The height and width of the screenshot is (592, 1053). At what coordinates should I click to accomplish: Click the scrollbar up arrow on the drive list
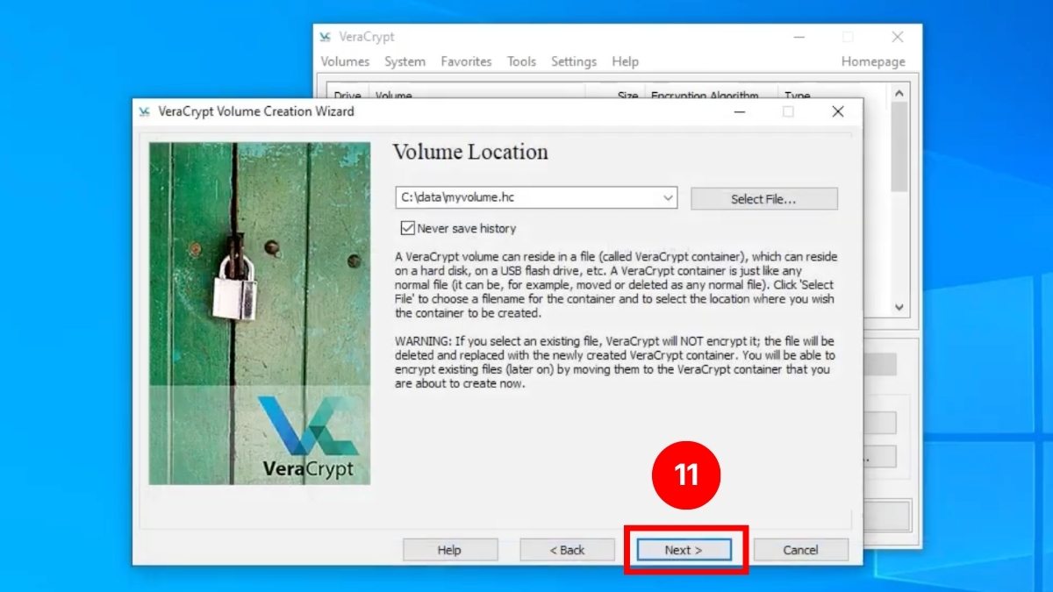[x=899, y=92]
